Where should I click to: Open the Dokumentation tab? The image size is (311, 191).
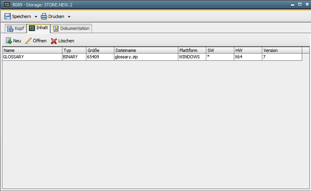pos(72,28)
